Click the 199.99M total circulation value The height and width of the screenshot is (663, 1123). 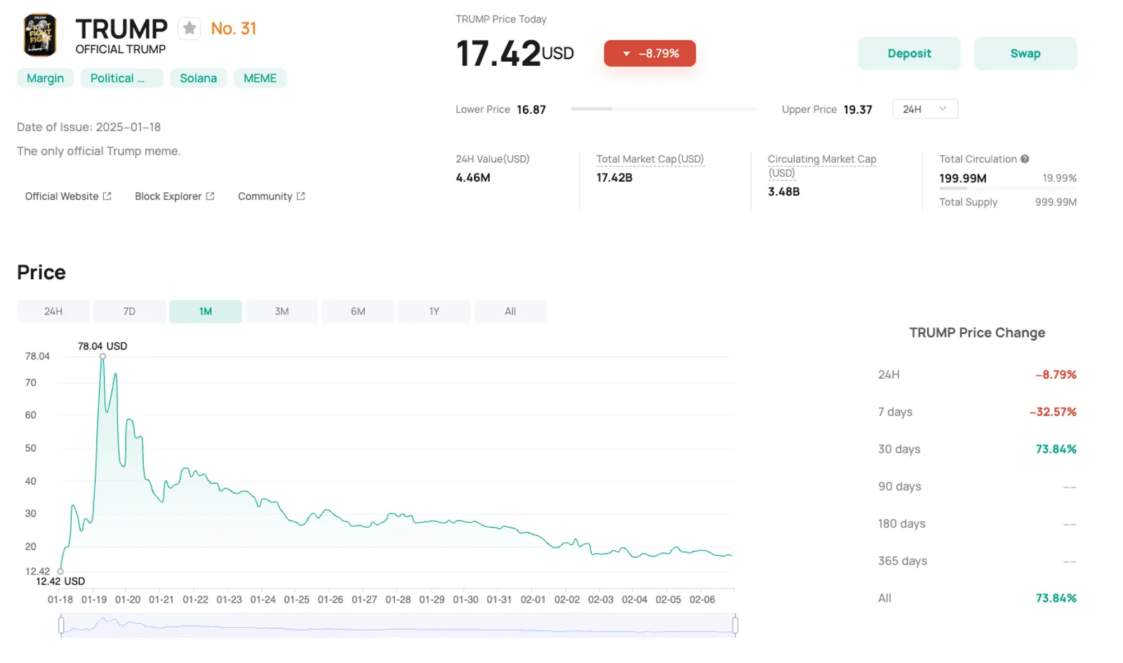pos(963,179)
